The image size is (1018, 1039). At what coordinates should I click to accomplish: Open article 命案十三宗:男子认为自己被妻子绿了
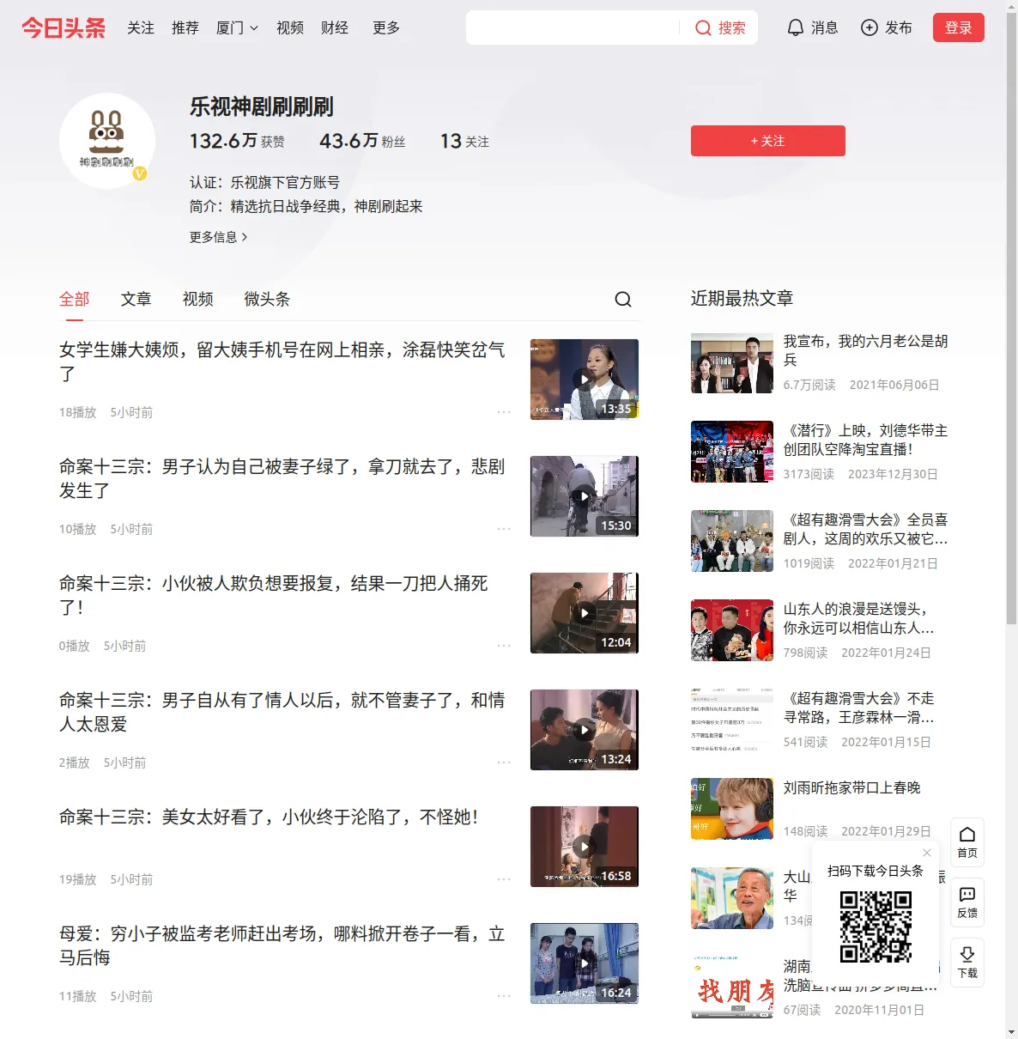click(x=282, y=478)
